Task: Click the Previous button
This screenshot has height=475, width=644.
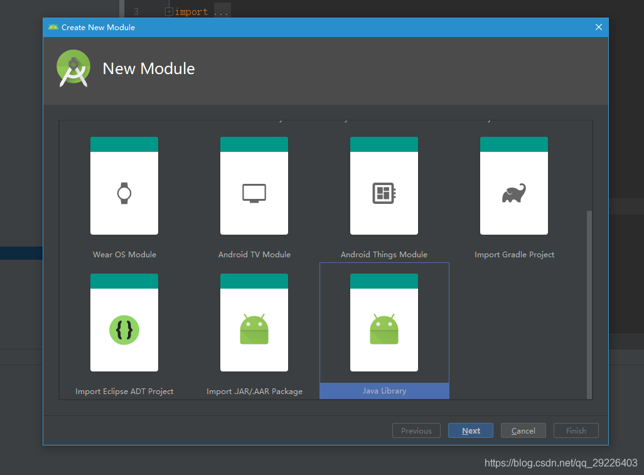Action: click(x=416, y=430)
